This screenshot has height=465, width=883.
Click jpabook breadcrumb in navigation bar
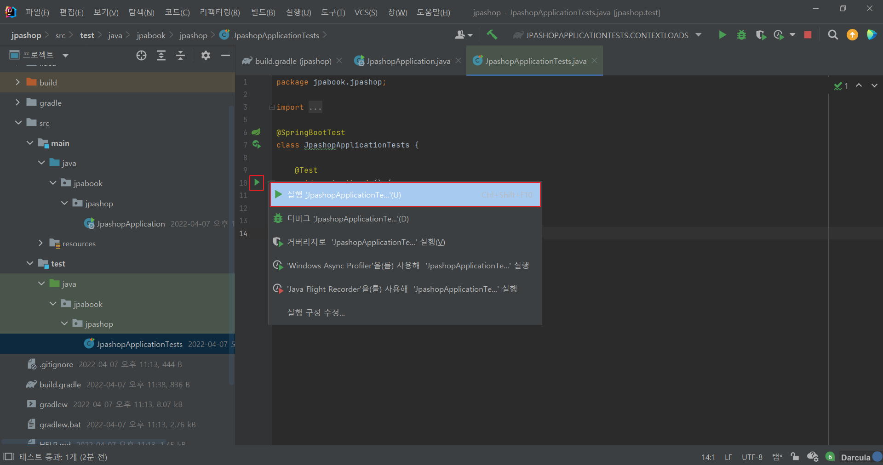[x=151, y=35]
